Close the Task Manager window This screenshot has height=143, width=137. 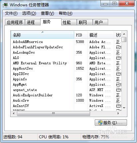point(127,4)
